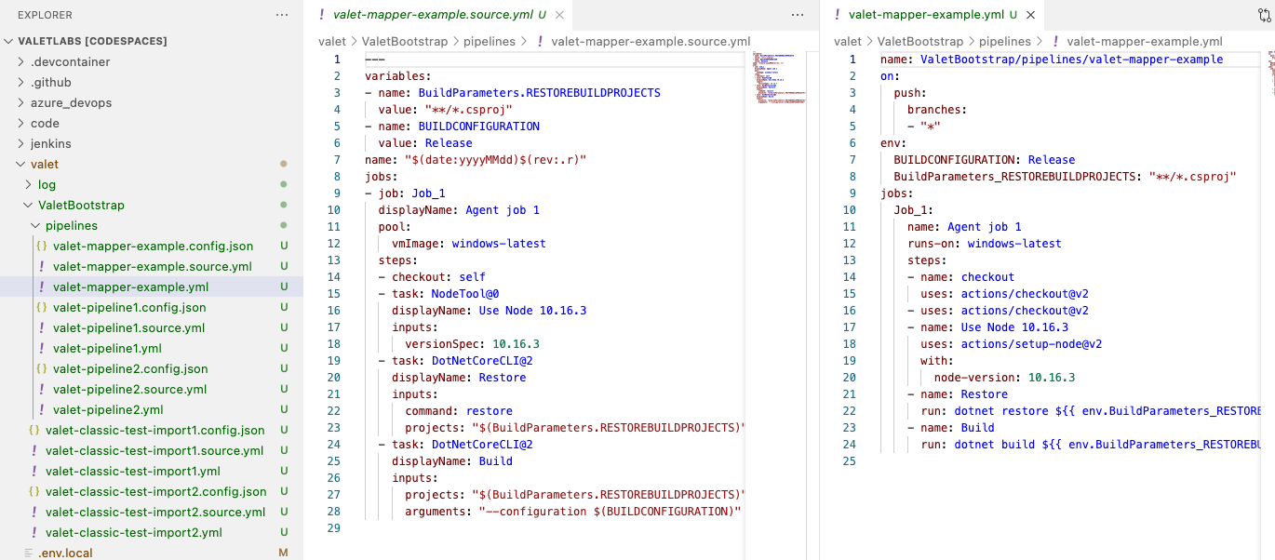Click YAML icon beside valet-pipeline2.yml
Image resolution: width=1275 pixels, height=560 pixels.
coord(41,409)
